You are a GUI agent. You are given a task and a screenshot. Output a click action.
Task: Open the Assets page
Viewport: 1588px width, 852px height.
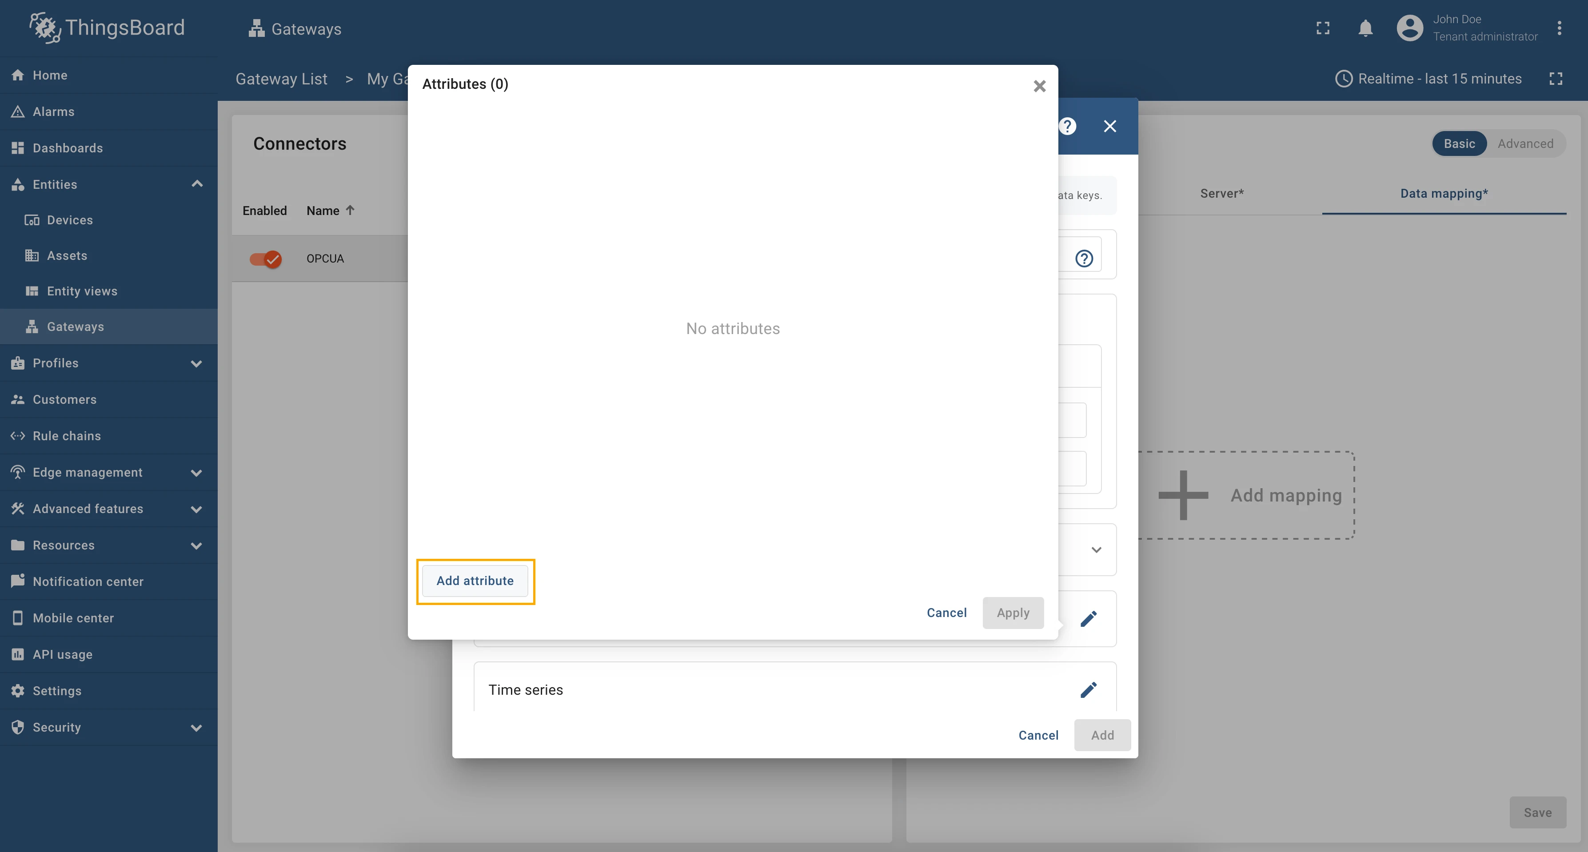coord(108,256)
